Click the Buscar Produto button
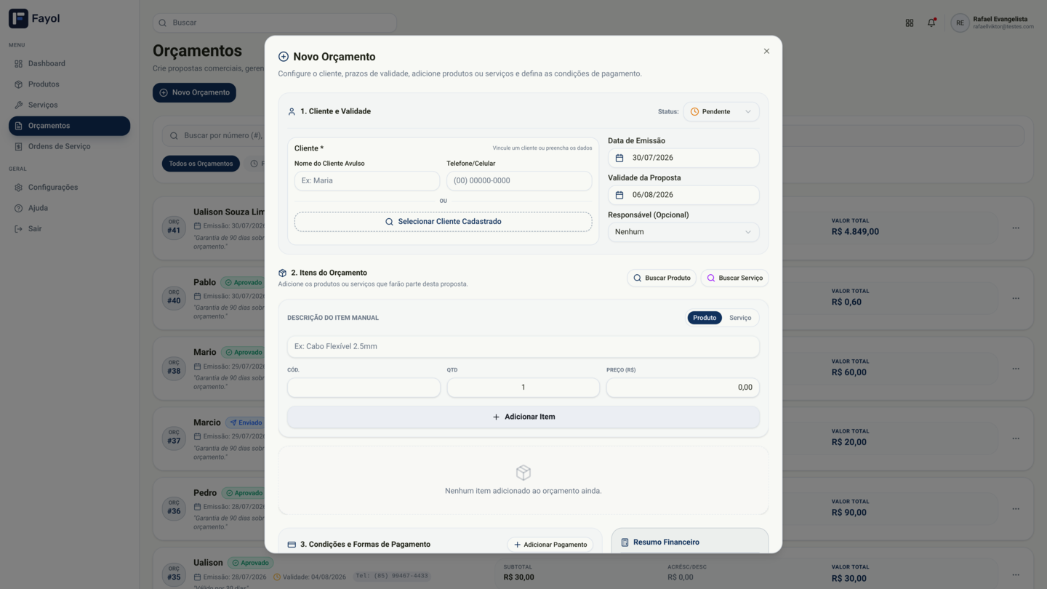Screen dimensions: 1047x589 [662, 278]
